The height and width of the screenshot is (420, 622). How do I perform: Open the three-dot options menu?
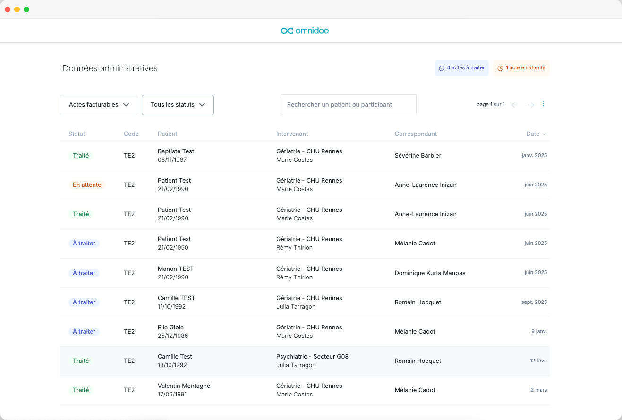[x=544, y=104]
